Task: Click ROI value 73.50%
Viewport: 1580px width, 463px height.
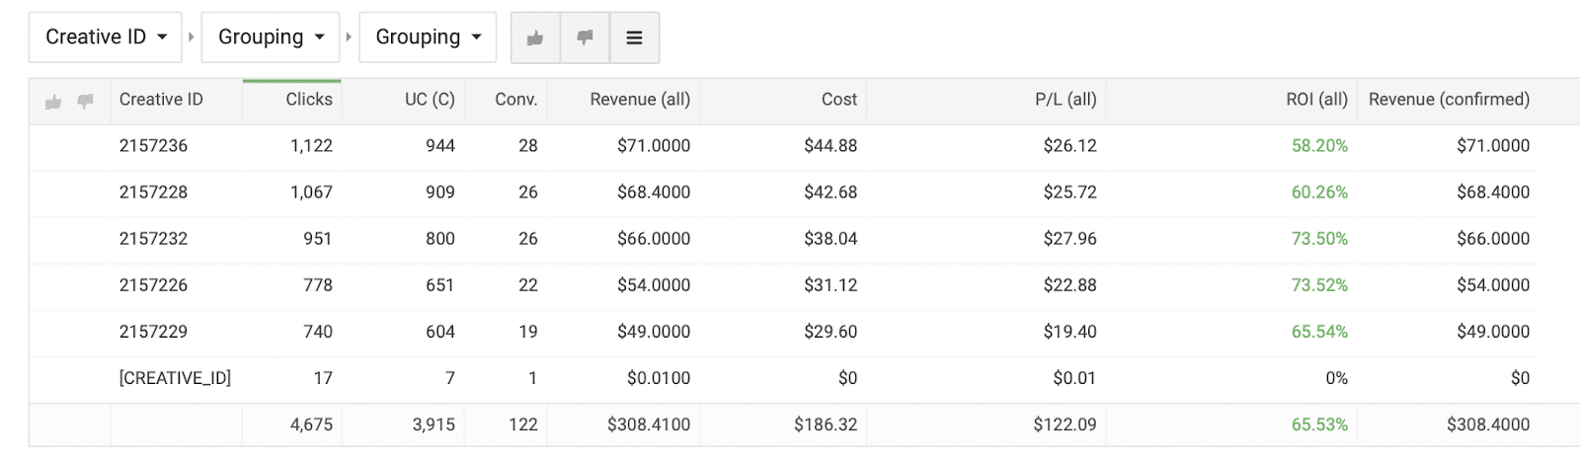Action: pyautogui.click(x=1319, y=239)
